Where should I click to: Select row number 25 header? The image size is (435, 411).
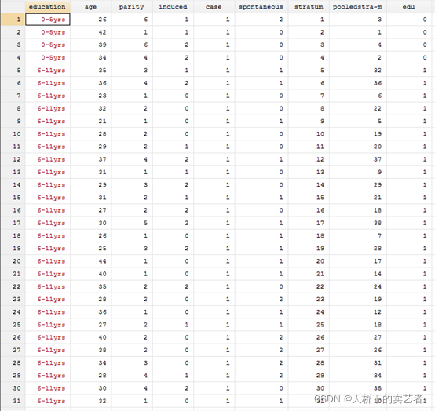click(x=13, y=325)
